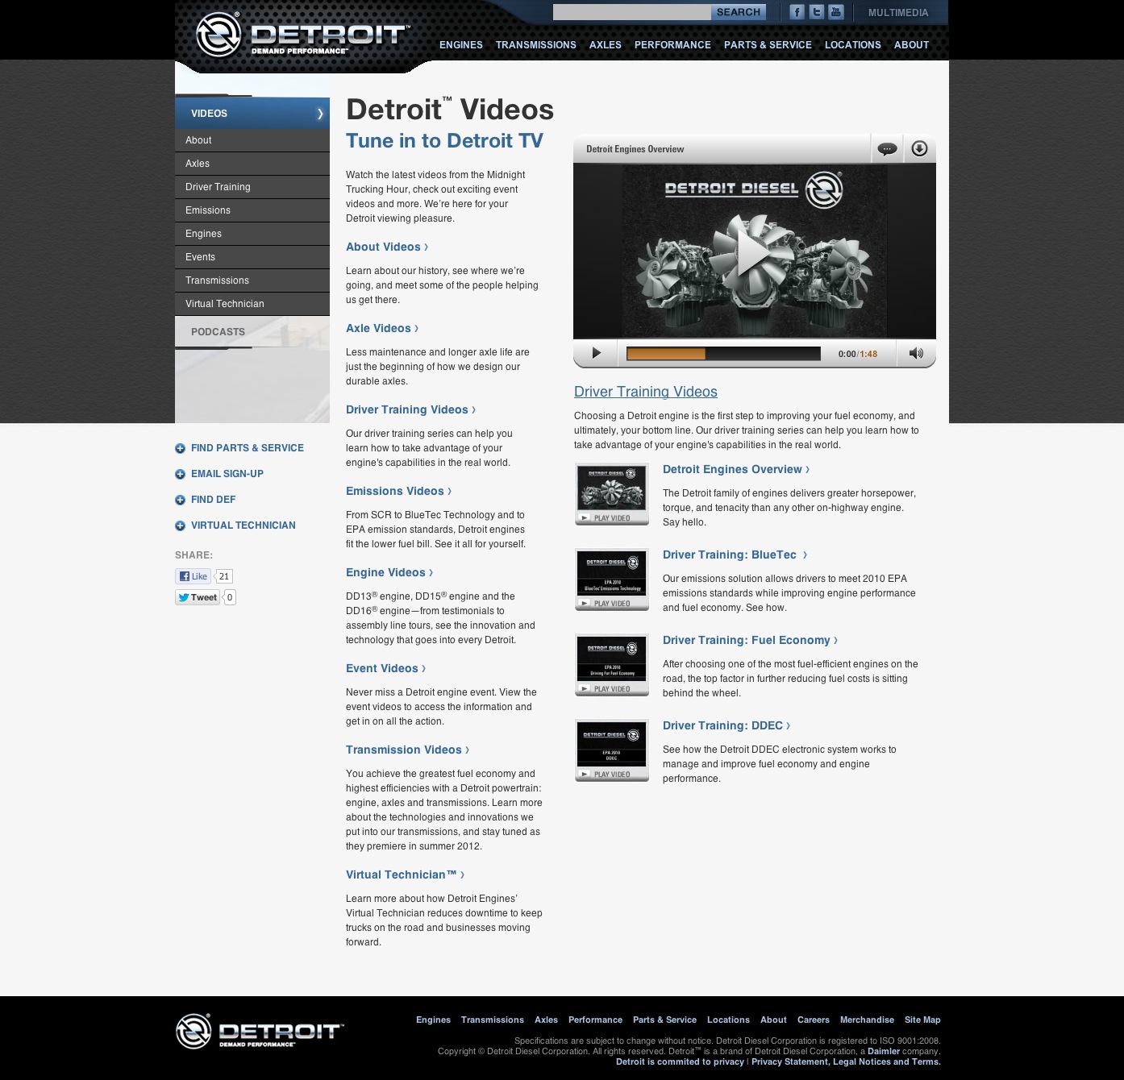Viewport: 1124px width, 1080px height.
Task: Focus the search input field
Action: [x=632, y=12]
